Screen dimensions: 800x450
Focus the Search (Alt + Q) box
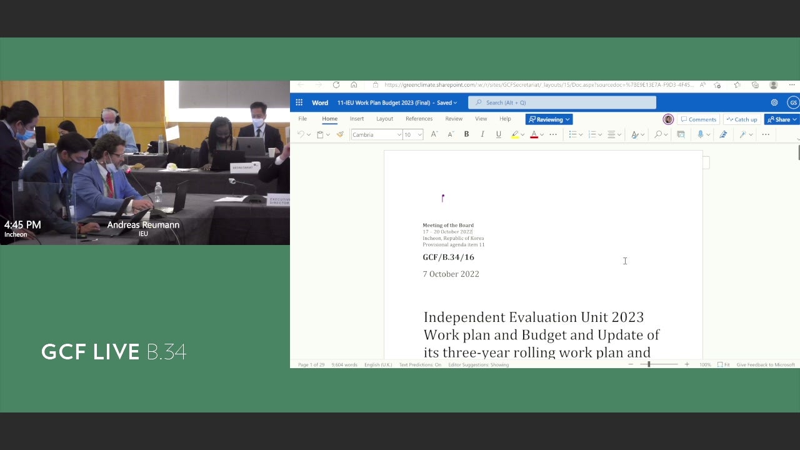[x=562, y=102]
